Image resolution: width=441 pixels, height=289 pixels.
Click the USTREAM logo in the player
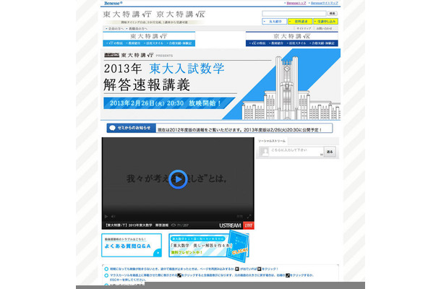230,225
